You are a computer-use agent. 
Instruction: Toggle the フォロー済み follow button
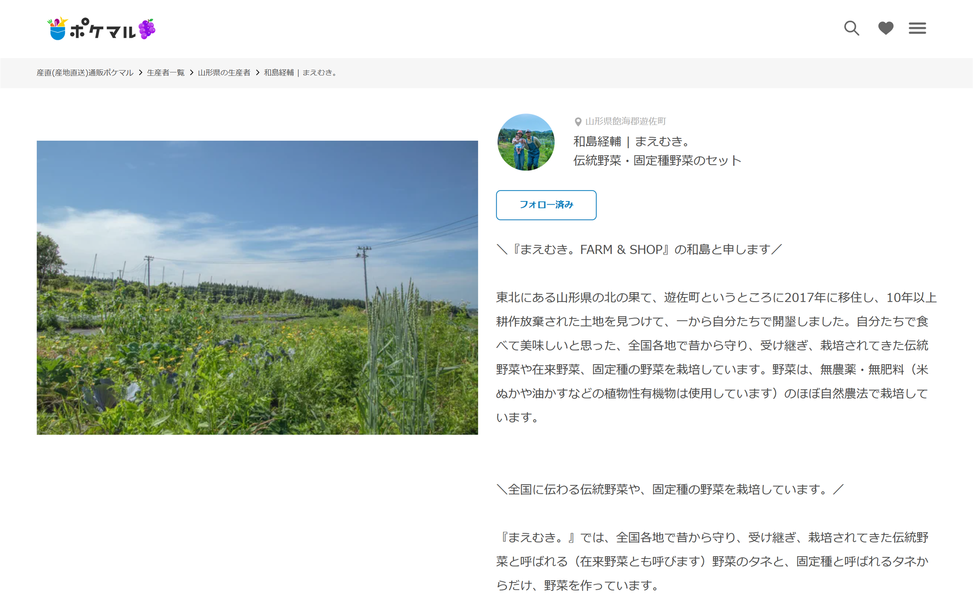click(x=546, y=205)
